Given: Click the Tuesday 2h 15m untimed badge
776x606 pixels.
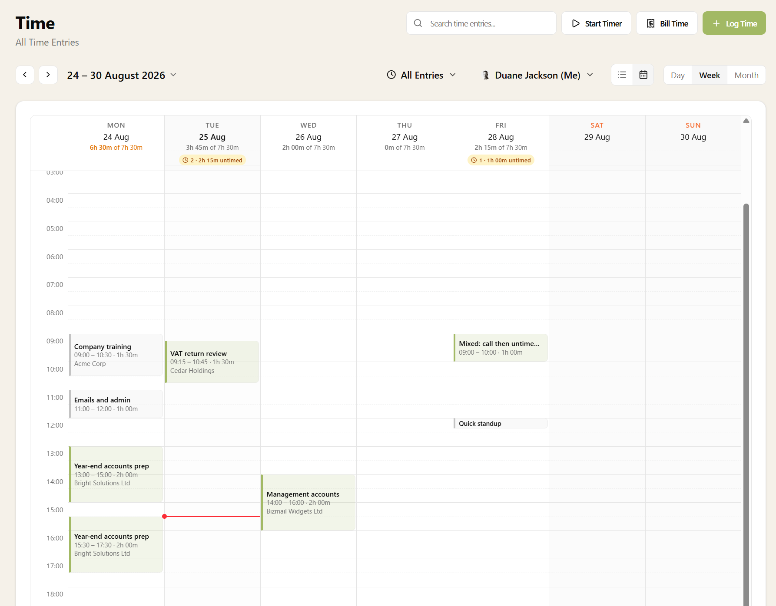Looking at the screenshot, I should click(212, 160).
